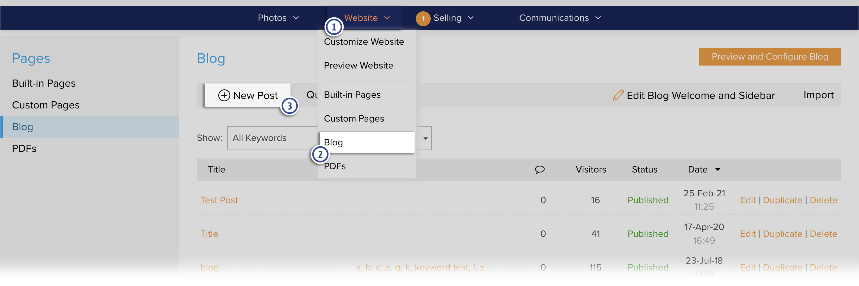859x286 pixels.
Task: Click Duplicate for the 23-Jul-18 post
Action: 782,267
